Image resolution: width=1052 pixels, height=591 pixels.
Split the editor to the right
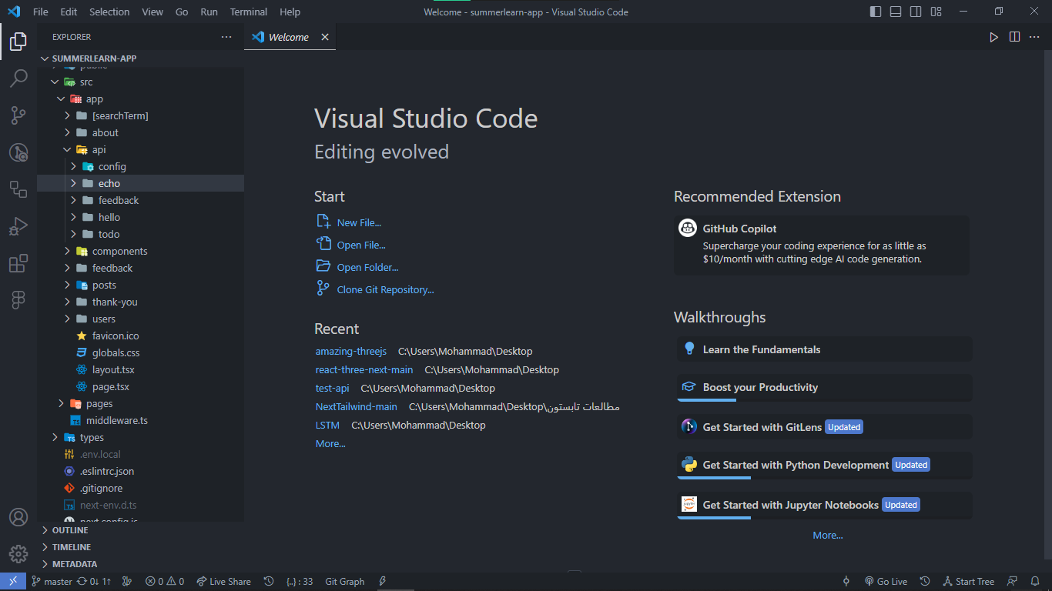[x=1014, y=37]
